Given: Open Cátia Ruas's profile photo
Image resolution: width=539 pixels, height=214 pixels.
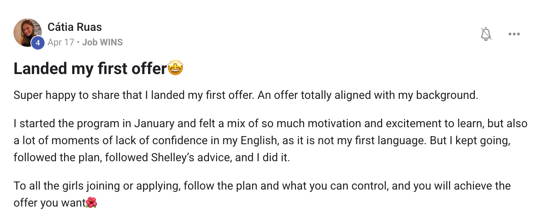Looking at the screenshot, I should 28,33.
